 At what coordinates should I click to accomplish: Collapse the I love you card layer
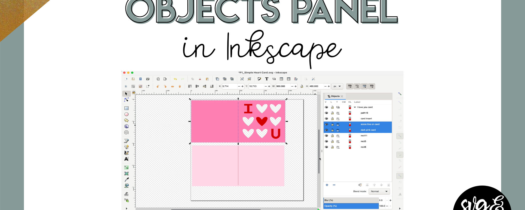[x=355, y=107]
